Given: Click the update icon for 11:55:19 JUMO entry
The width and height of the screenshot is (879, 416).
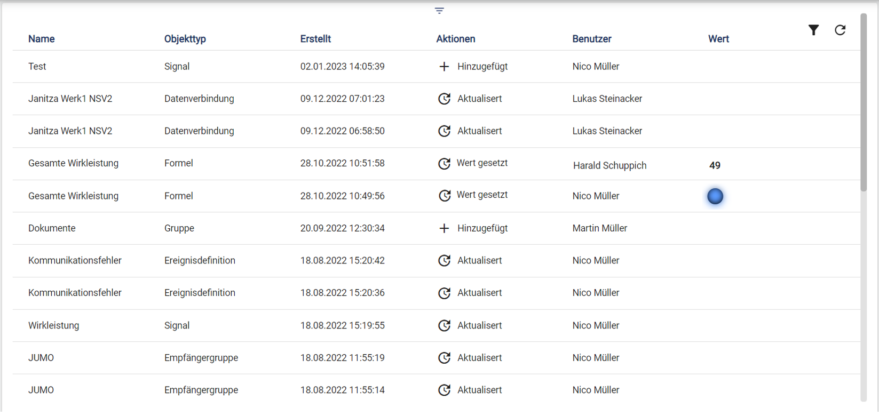Looking at the screenshot, I should [x=444, y=358].
